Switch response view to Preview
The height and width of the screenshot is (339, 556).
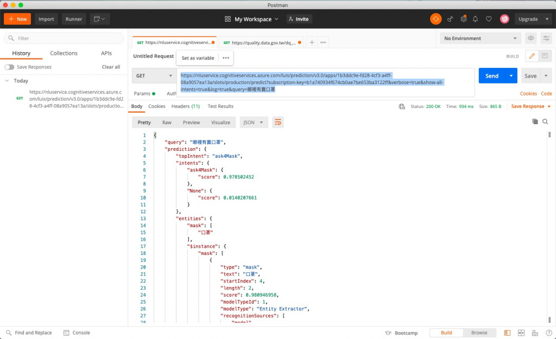(x=191, y=122)
